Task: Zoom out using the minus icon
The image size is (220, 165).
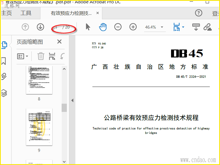Action: point(118,27)
